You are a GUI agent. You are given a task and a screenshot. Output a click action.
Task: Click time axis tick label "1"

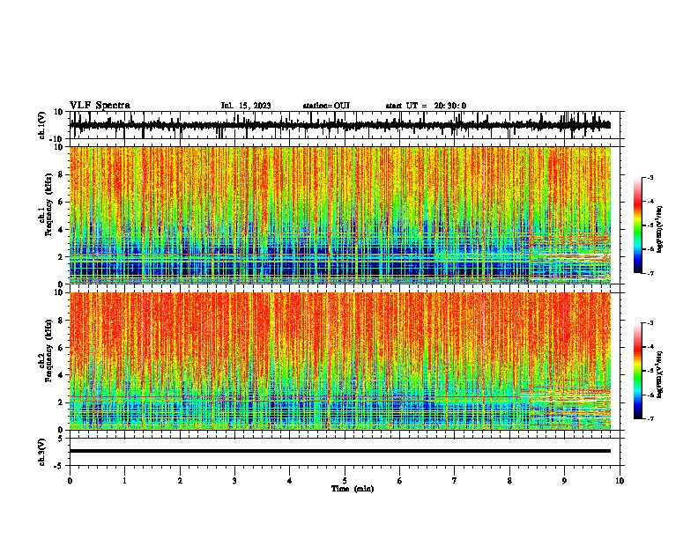coord(124,481)
